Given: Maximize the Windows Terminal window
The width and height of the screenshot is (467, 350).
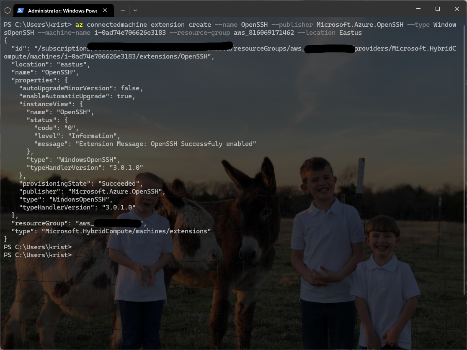Looking at the screenshot, I should pyautogui.click(x=437, y=9).
